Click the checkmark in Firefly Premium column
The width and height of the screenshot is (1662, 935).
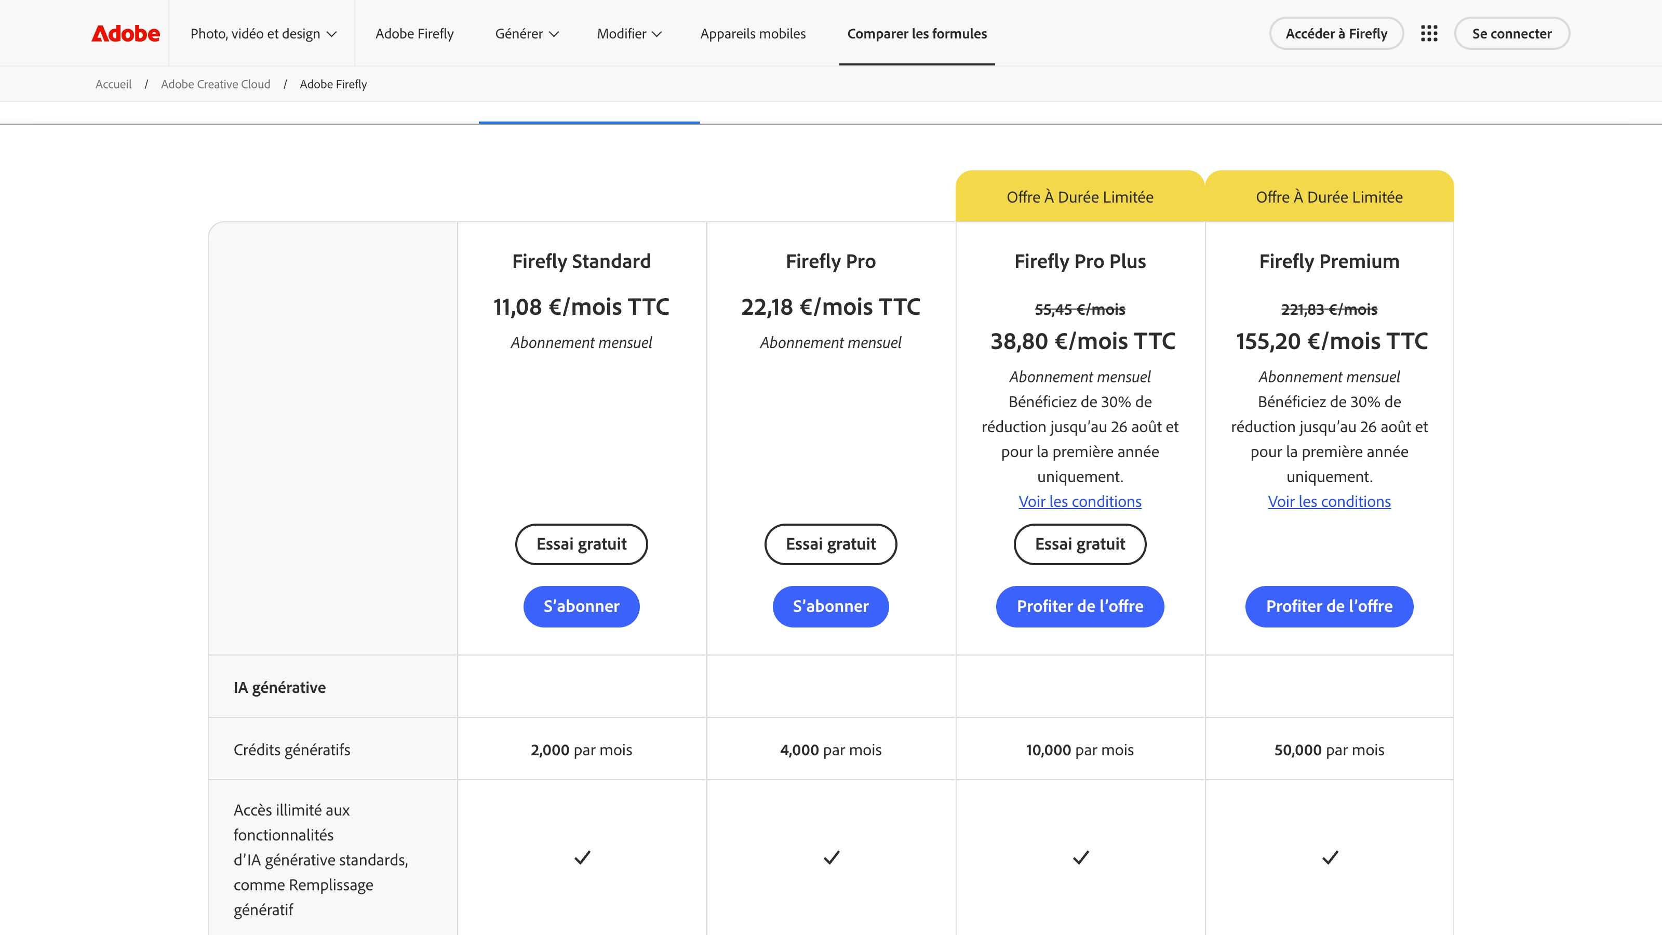(x=1330, y=858)
